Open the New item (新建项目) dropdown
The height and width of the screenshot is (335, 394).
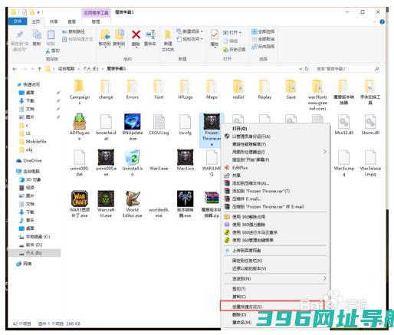pyautogui.click(x=189, y=31)
